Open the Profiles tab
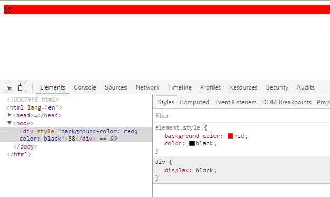Image resolution: width=330 pixels, height=197 pixels. [210, 87]
